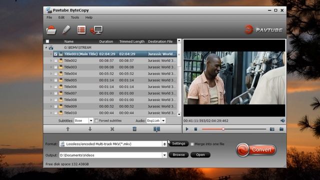Image resolution: width=320 pixels, height=180 pixels.
Task: Check the Title003 checkbox
Action: click(55, 67)
